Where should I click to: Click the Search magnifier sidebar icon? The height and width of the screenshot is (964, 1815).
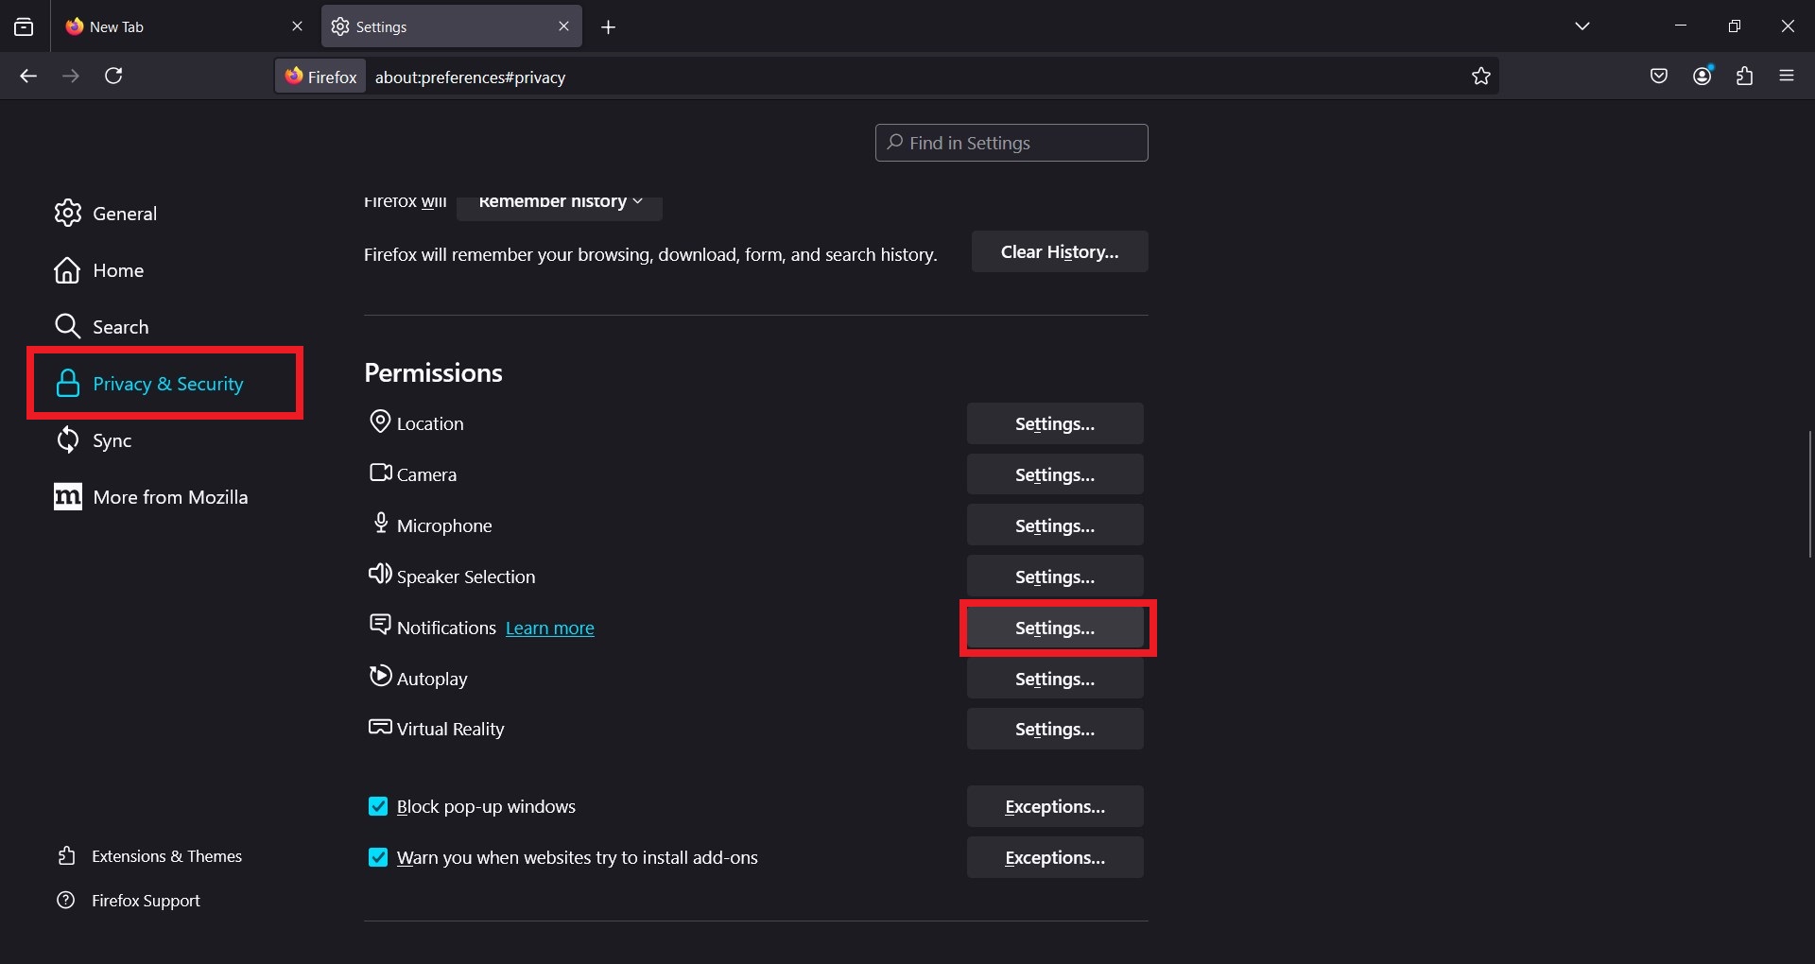tap(68, 327)
